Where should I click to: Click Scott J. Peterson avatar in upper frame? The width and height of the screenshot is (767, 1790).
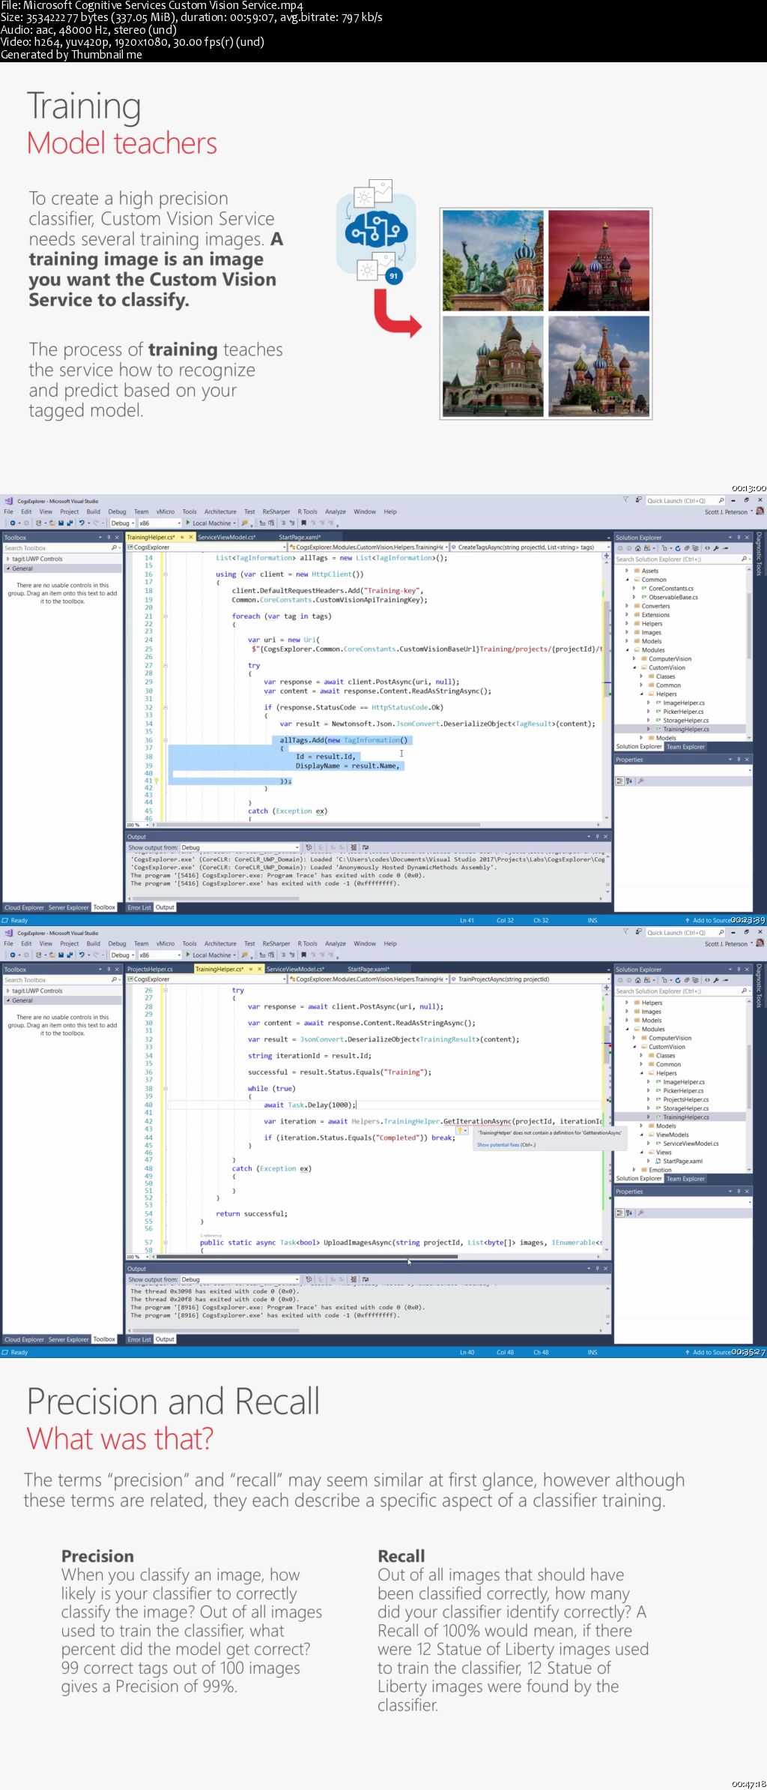[760, 511]
